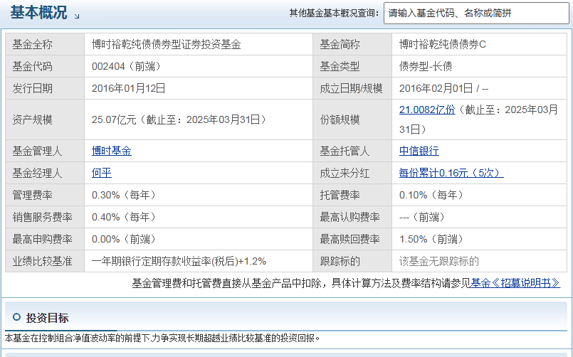Screen dimensions: 573x357
Task: Click the 基金管理人 label cell
Action: point(45,151)
